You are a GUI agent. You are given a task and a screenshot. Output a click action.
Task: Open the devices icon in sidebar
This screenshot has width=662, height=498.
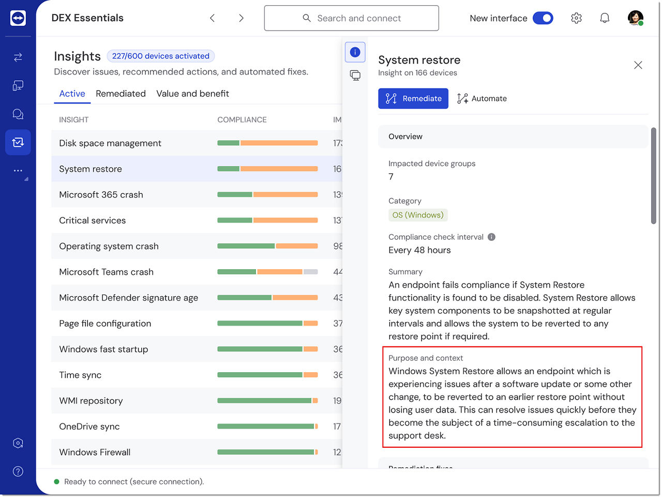[18, 85]
